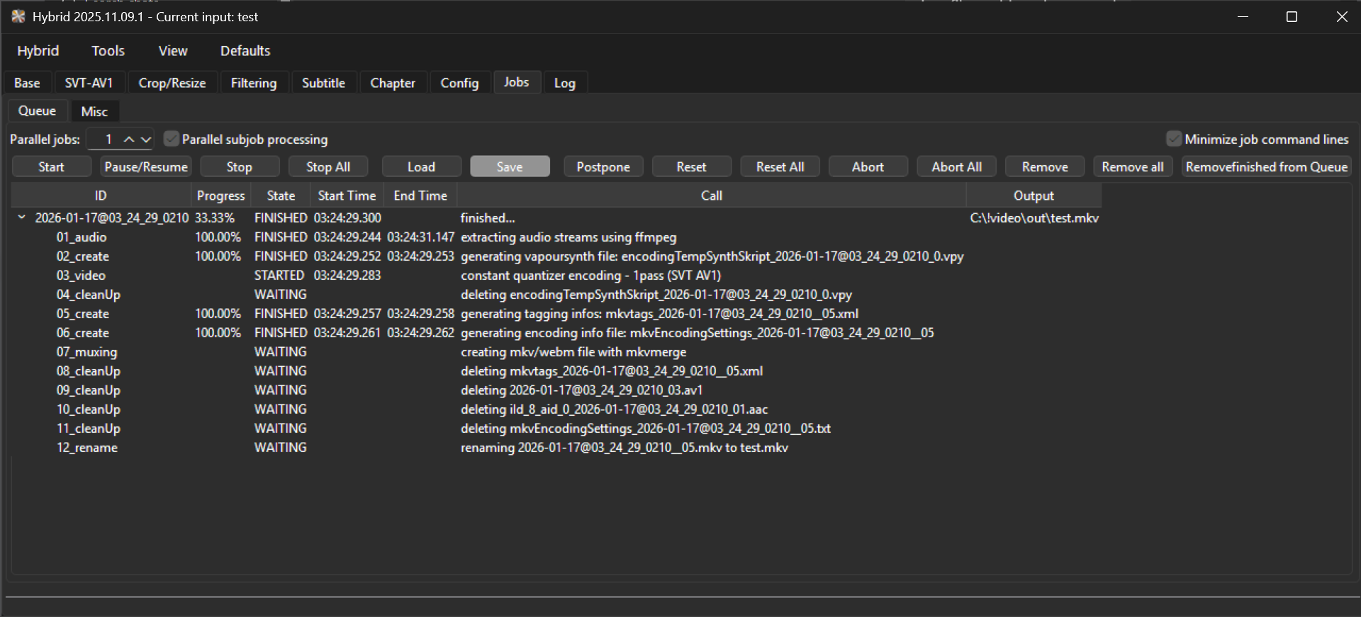Click Removefinished from Queue button
Screen dimensions: 1361x617
coord(1266,167)
